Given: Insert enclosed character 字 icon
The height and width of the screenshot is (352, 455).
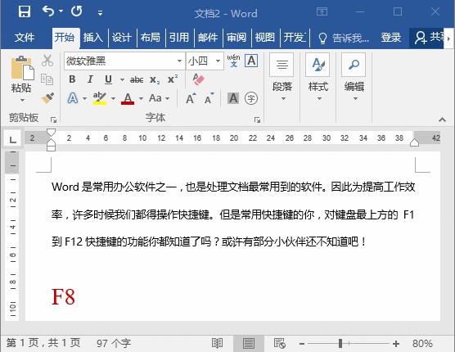Looking at the screenshot, I should coord(251,98).
